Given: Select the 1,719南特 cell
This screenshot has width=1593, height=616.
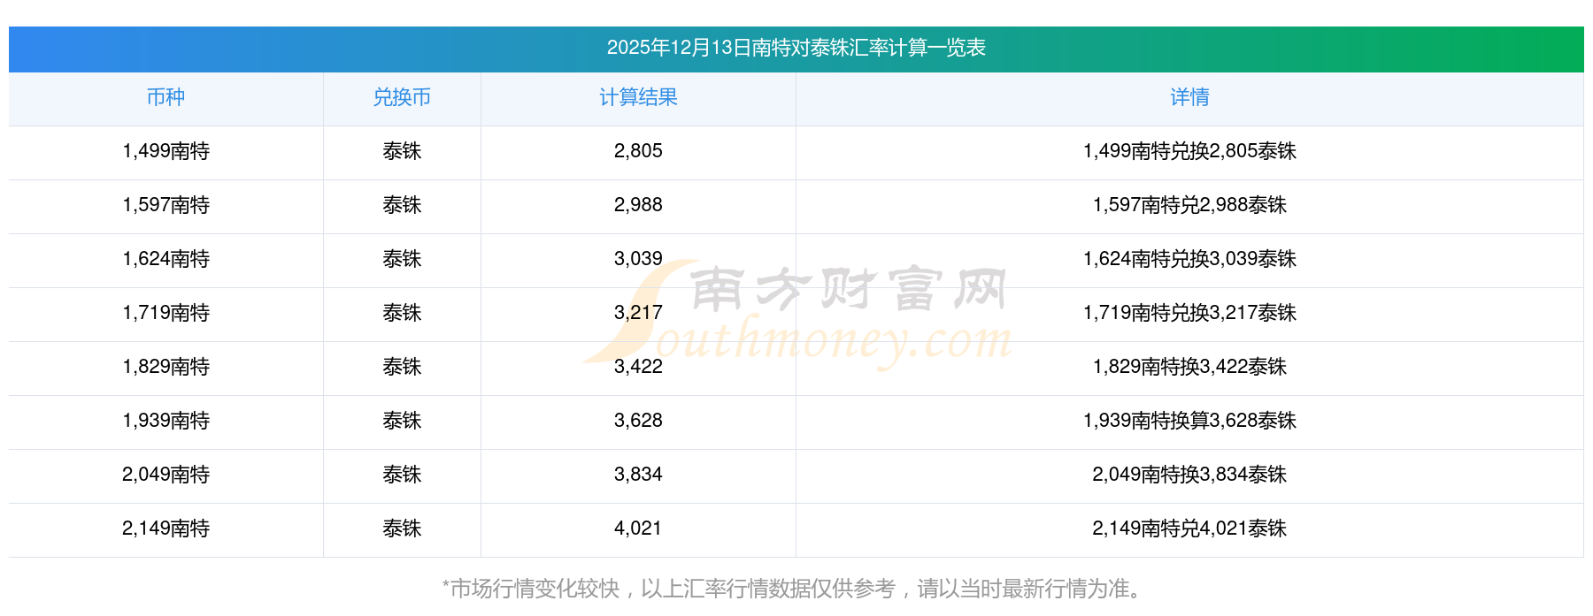Looking at the screenshot, I should (165, 313).
